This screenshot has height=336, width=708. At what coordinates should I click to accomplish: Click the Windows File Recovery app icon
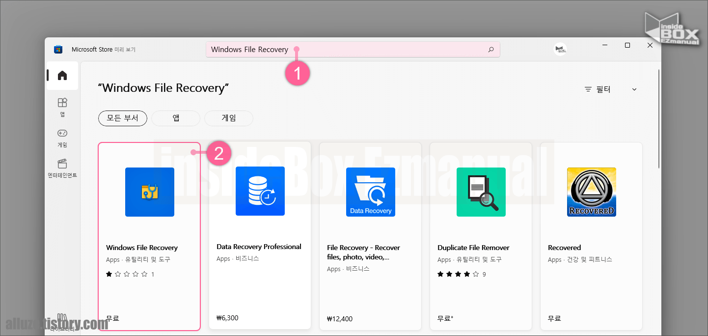(x=150, y=192)
